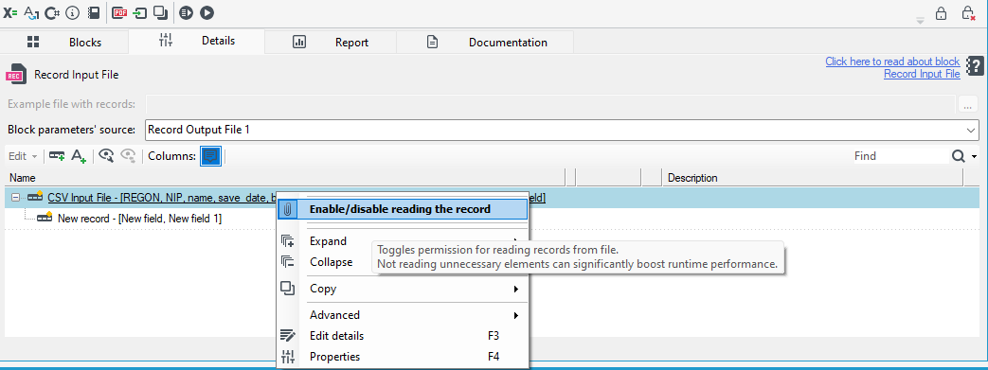Click the info circle icon
Screen dimensions: 988x370
click(73, 12)
